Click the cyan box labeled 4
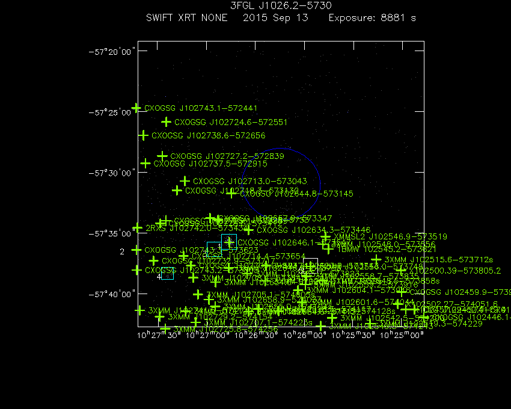Image resolution: width=511 pixels, height=409 pixels. click(168, 273)
